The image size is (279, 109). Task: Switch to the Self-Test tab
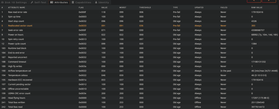39,2
